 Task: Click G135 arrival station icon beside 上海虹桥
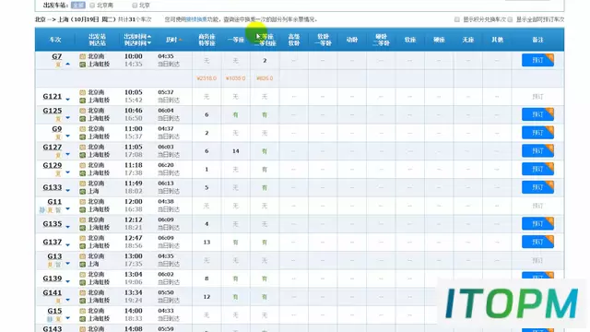click(82, 228)
